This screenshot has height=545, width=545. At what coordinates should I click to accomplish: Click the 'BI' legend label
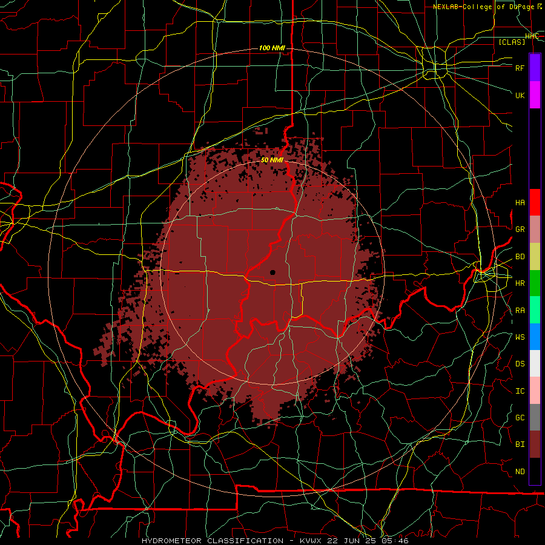pyautogui.click(x=520, y=444)
